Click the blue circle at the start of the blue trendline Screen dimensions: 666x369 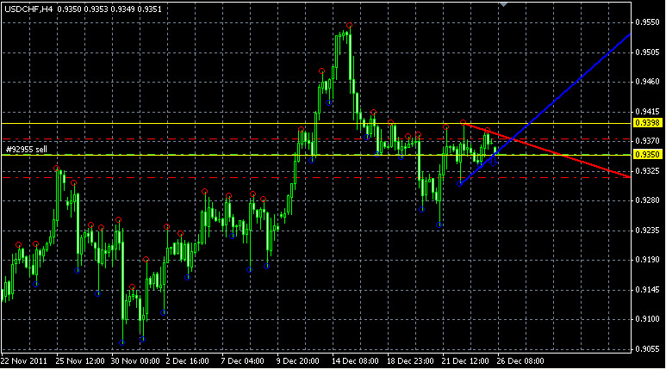click(x=459, y=184)
